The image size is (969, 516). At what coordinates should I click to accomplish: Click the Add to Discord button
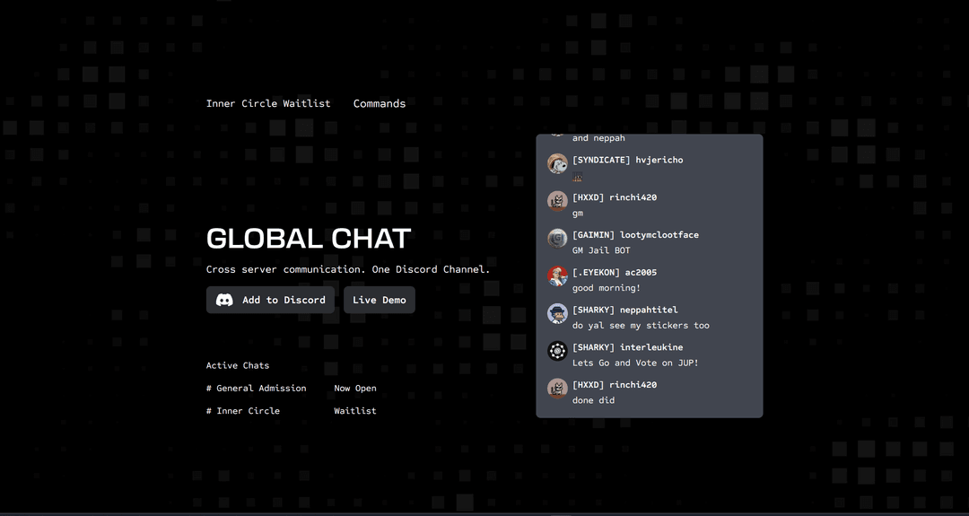[270, 300]
